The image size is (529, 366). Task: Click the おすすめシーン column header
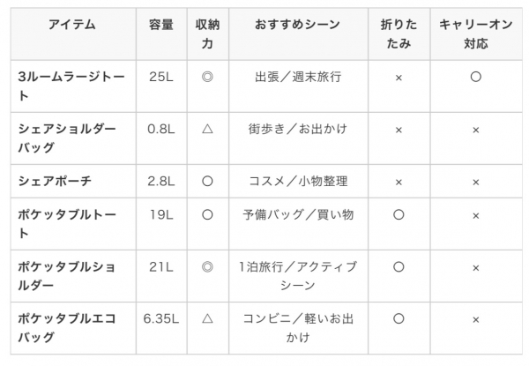pyautogui.click(x=298, y=25)
